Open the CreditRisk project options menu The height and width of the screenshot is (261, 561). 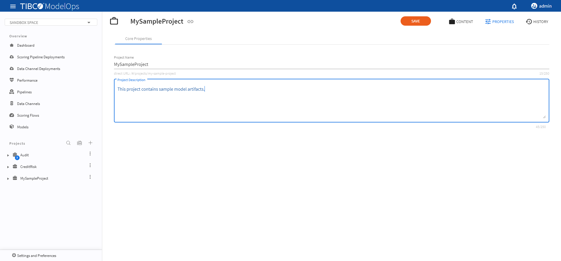click(x=90, y=165)
